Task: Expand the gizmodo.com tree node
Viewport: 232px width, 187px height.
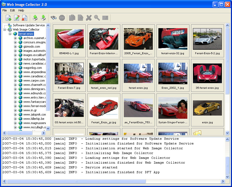Action: [x=15, y=47]
